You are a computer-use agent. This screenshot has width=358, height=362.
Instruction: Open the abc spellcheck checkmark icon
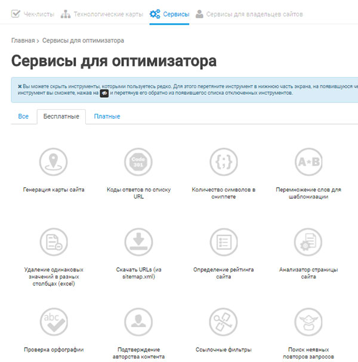click(x=54, y=322)
